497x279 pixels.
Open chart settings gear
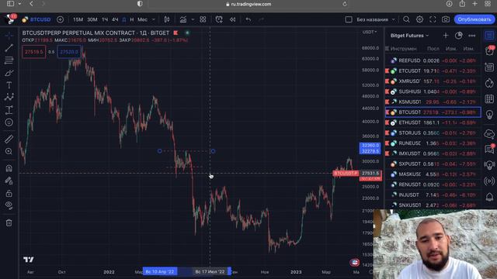(419, 19)
